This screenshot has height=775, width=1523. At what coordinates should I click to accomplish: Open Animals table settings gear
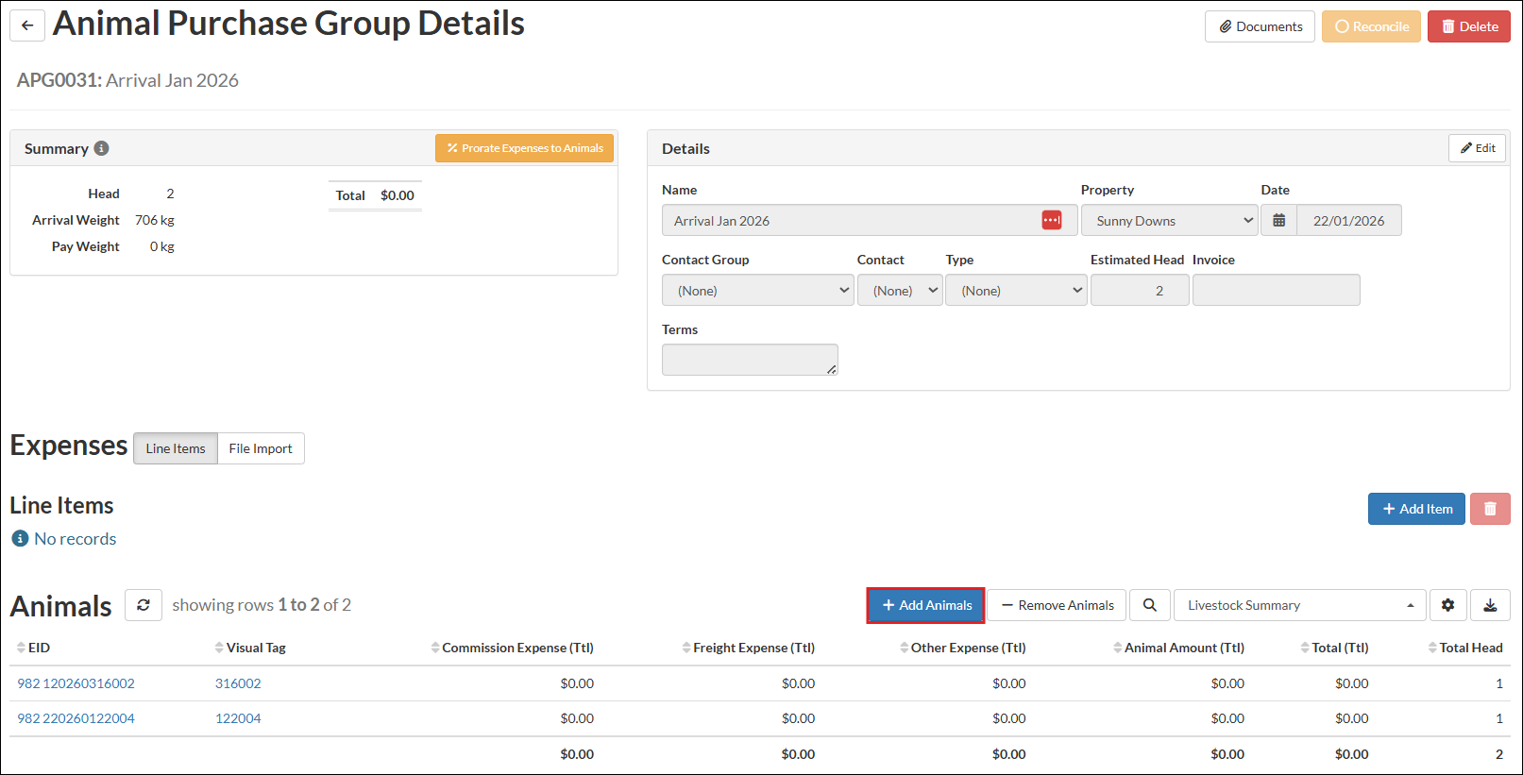1447,605
